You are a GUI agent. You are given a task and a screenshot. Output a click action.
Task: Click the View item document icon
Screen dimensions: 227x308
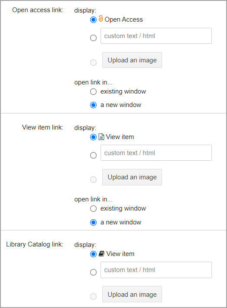click(101, 137)
